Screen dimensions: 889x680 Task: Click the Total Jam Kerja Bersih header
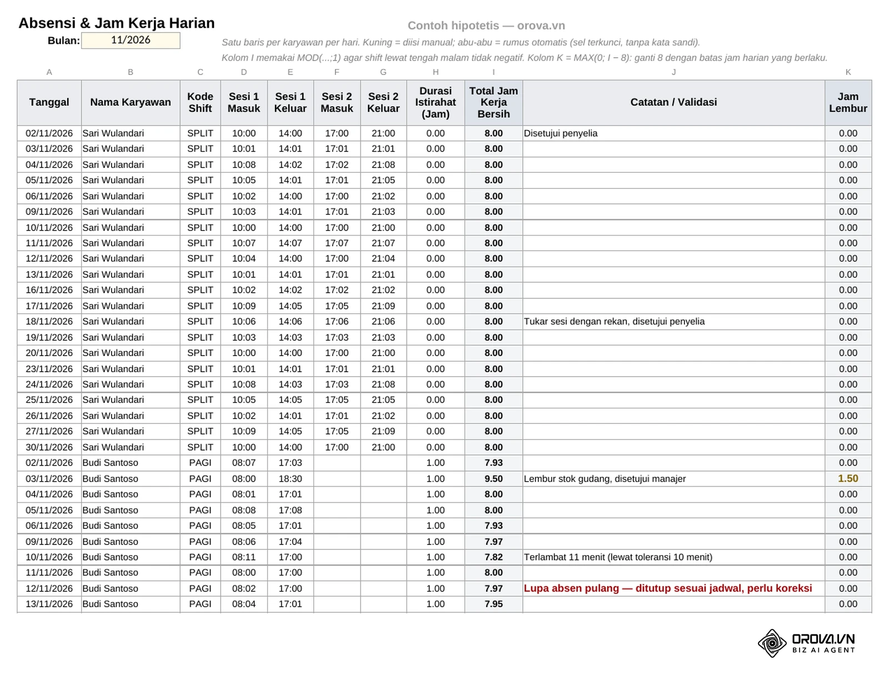[x=493, y=102]
